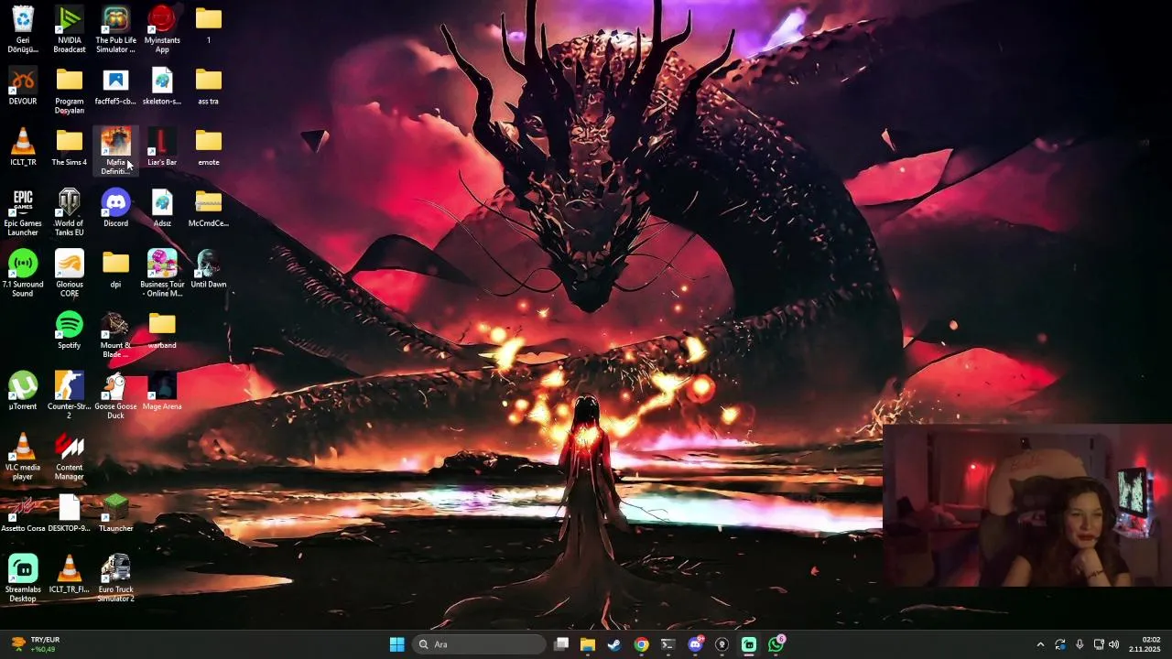
Task: Launch Liar's Bar shortcut
Action: coord(162,146)
